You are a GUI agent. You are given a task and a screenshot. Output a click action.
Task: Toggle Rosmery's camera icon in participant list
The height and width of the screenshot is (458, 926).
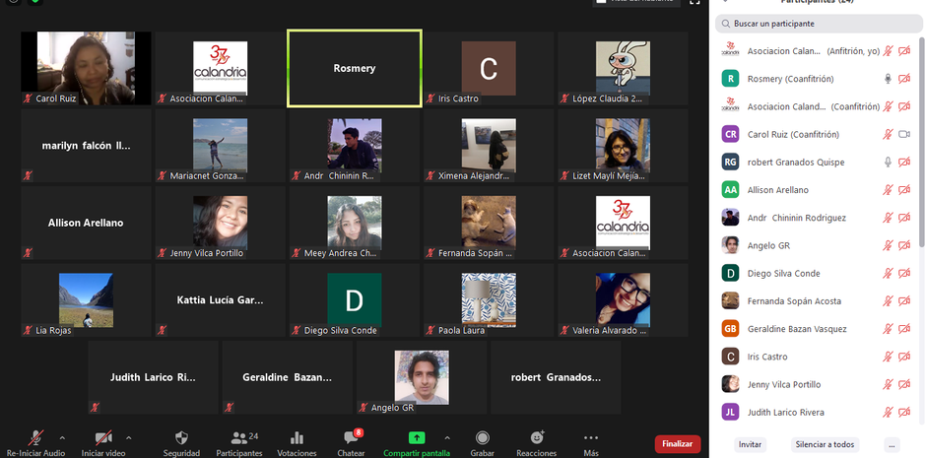pos(903,79)
